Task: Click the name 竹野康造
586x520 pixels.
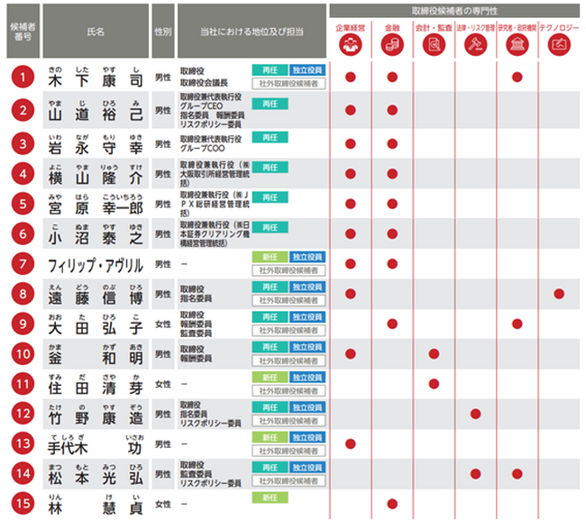Action: pyautogui.click(x=96, y=418)
